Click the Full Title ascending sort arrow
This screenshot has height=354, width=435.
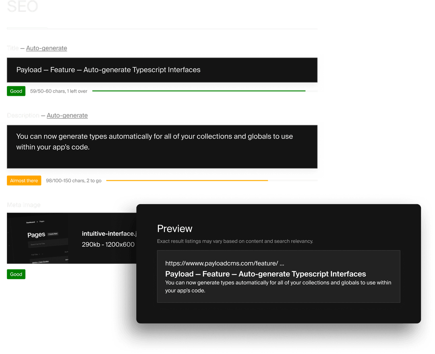(39, 254)
